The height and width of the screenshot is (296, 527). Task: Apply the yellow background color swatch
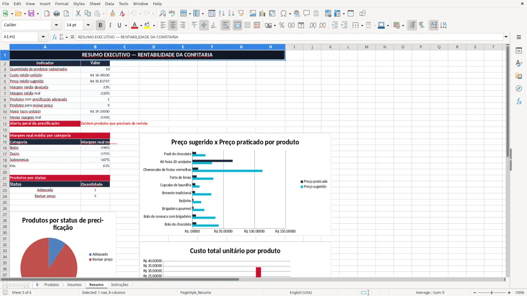[x=148, y=25]
